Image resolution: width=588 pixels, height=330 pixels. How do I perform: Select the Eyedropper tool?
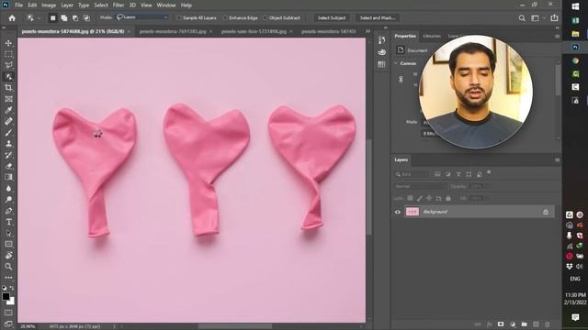(8, 110)
